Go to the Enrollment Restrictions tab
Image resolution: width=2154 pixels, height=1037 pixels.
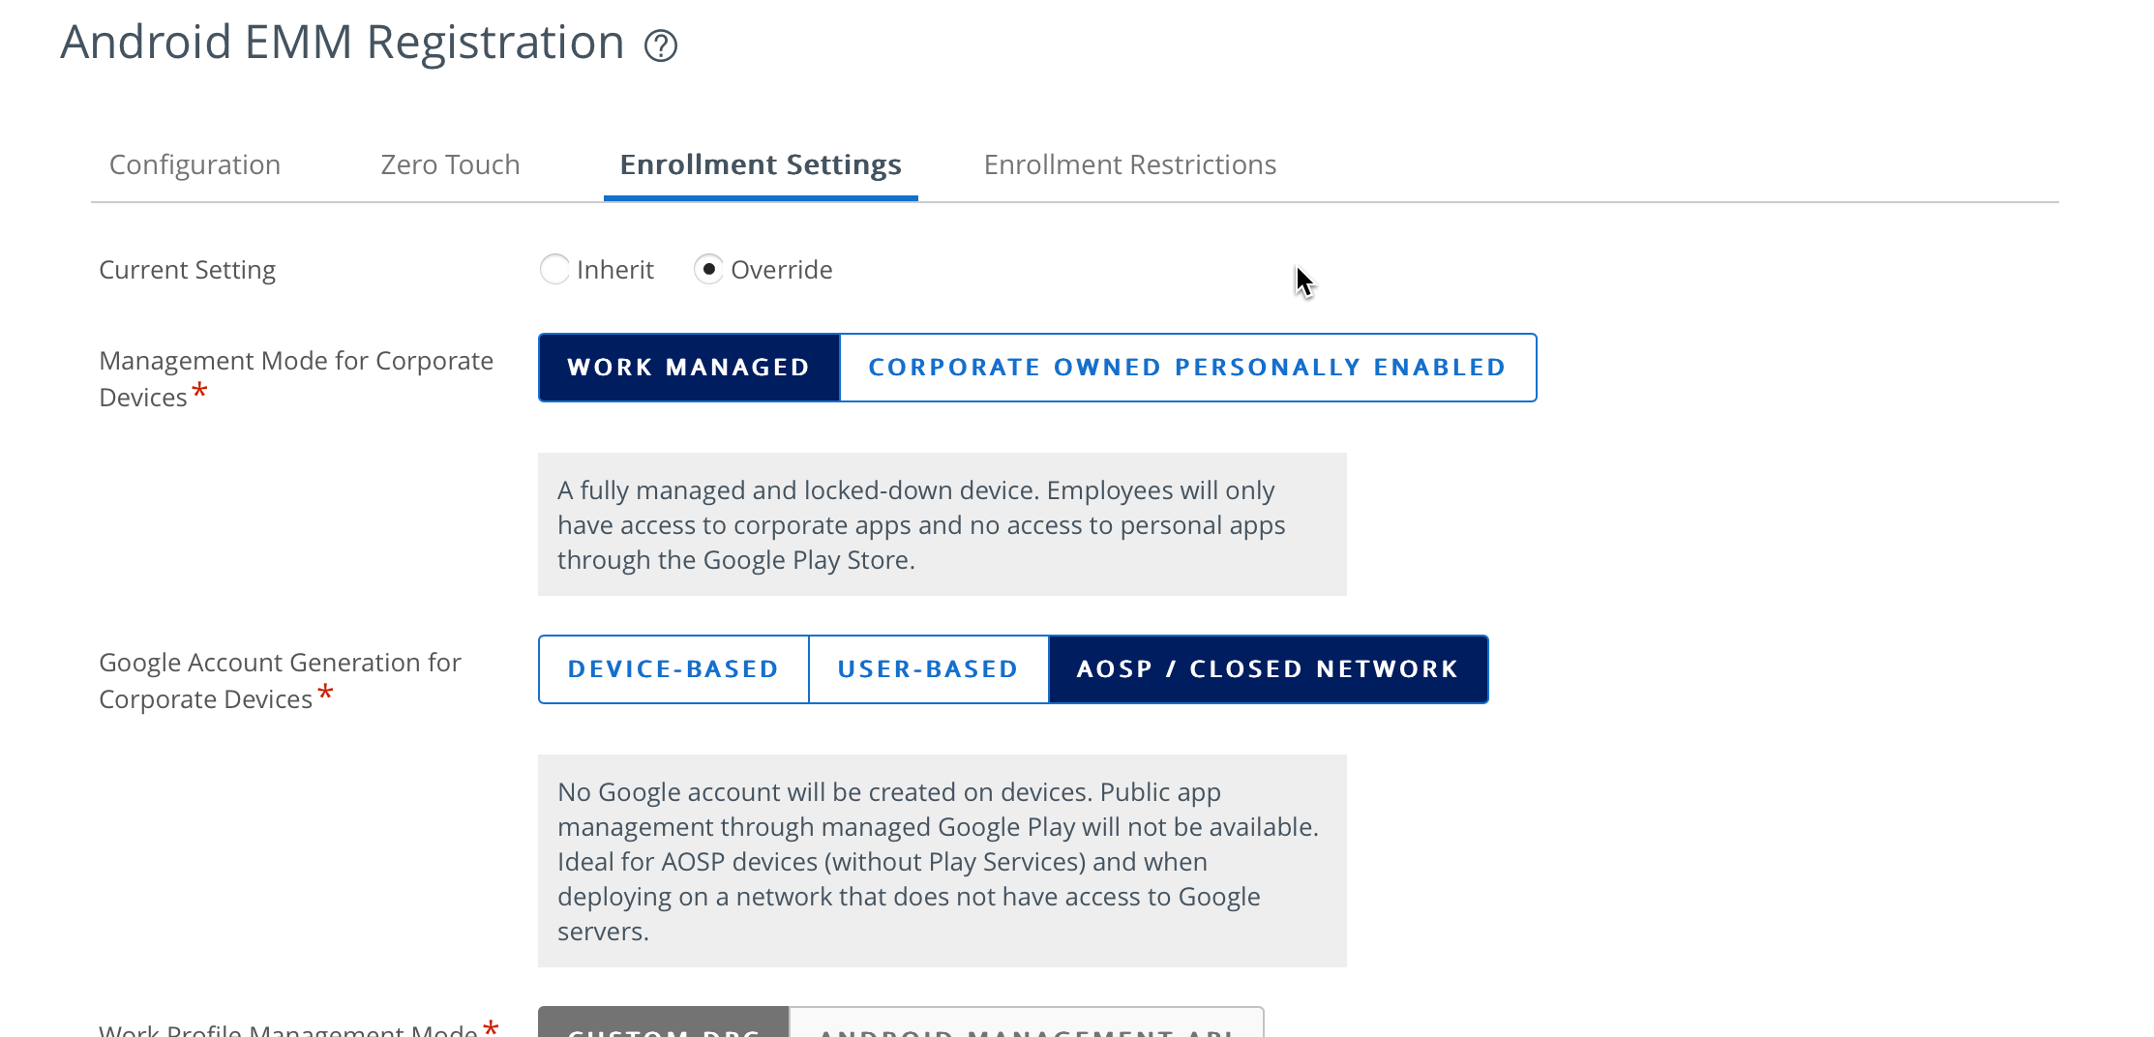point(1129,164)
